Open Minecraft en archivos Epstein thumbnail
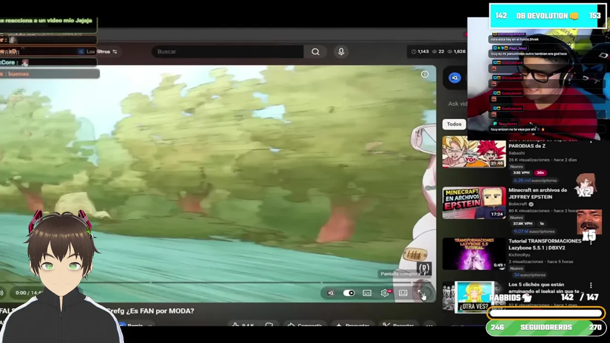The image size is (610, 343). click(x=474, y=203)
